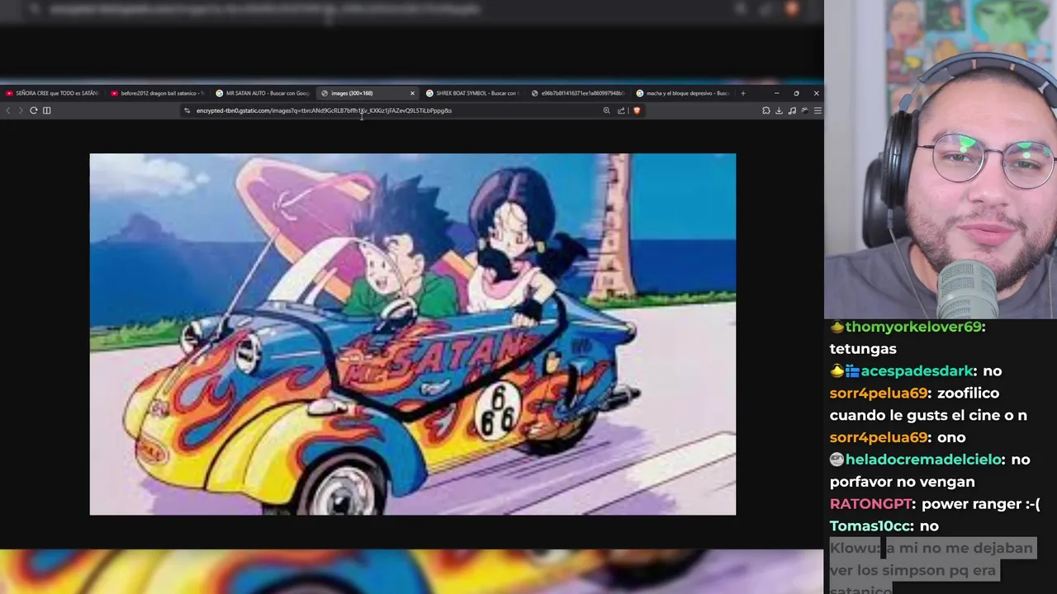Click username RATONGPT in chat

pos(871,504)
